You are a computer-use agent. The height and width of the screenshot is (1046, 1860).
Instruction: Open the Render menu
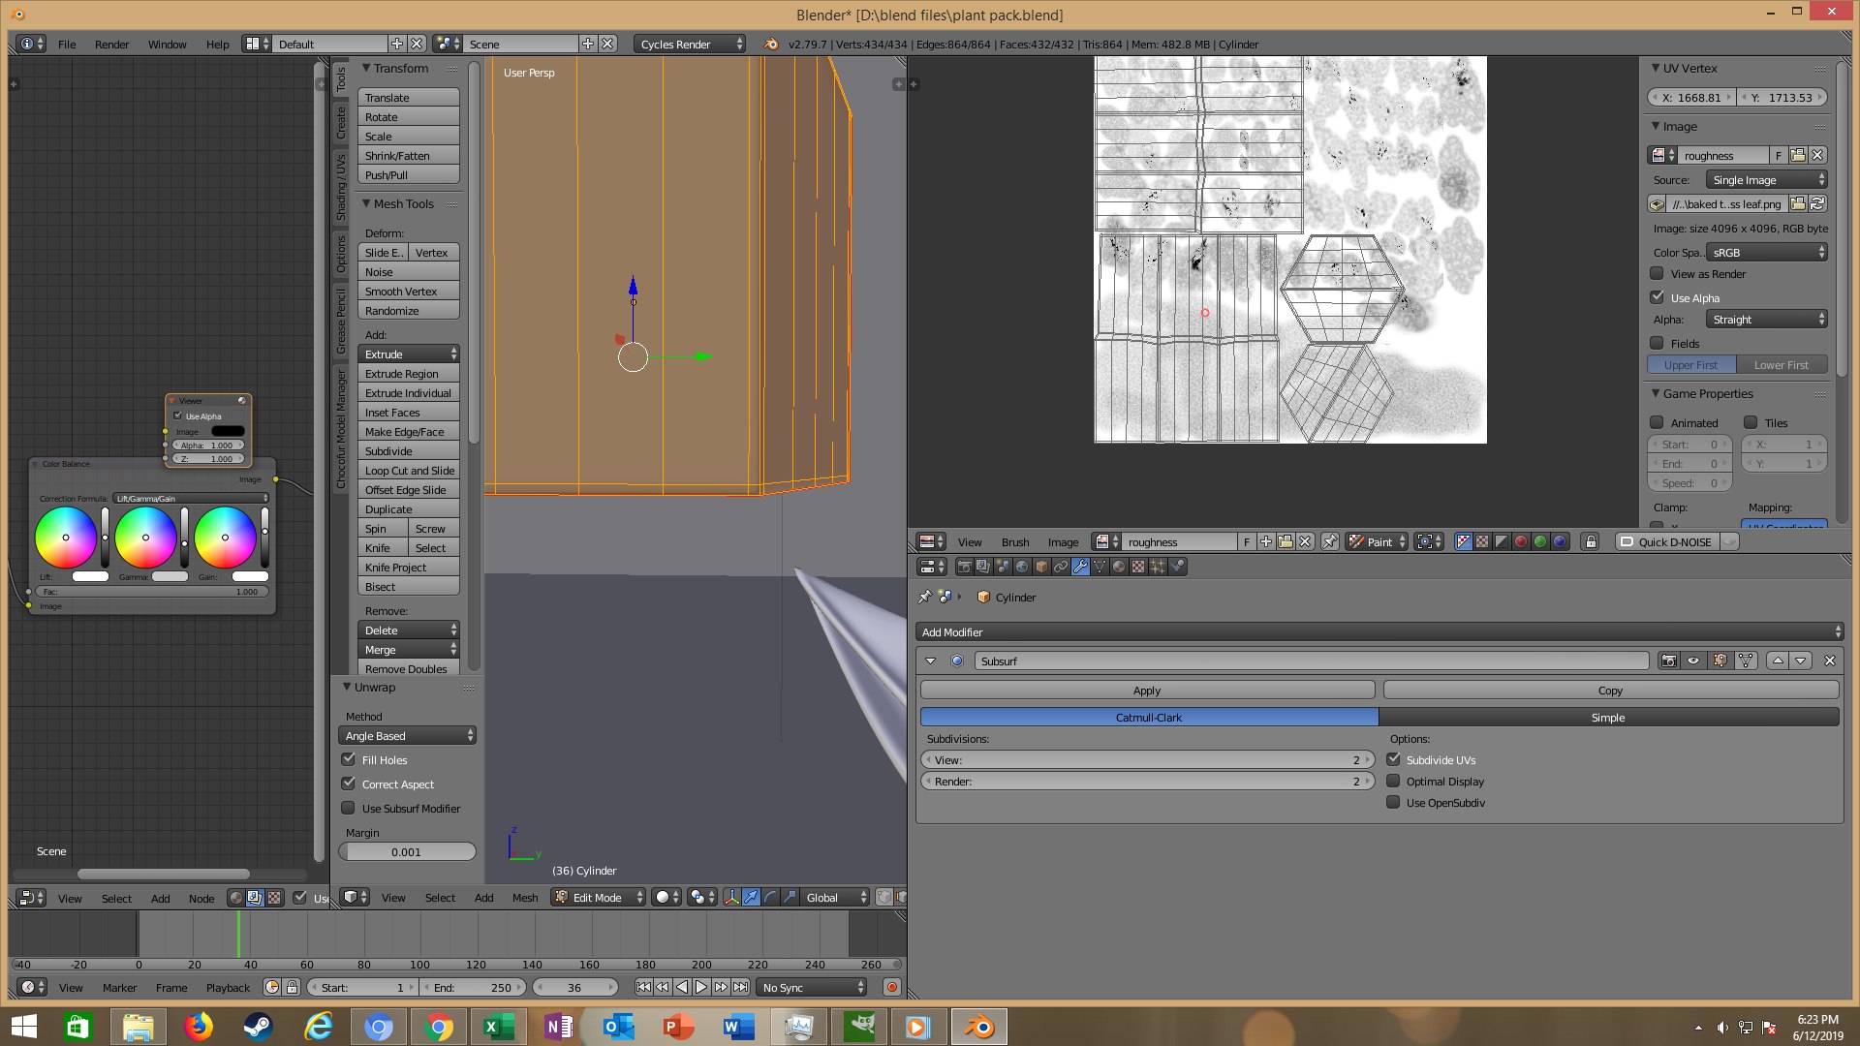tap(111, 45)
